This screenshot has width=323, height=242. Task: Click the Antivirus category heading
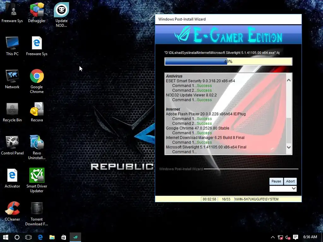pyautogui.click(x=174, y=76)
